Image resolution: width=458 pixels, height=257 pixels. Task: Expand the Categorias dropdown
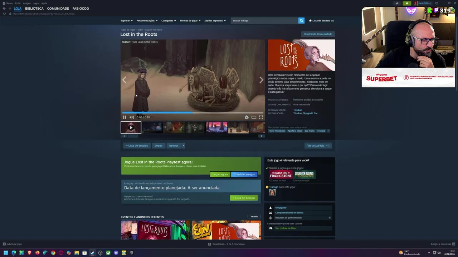[169, 20]
